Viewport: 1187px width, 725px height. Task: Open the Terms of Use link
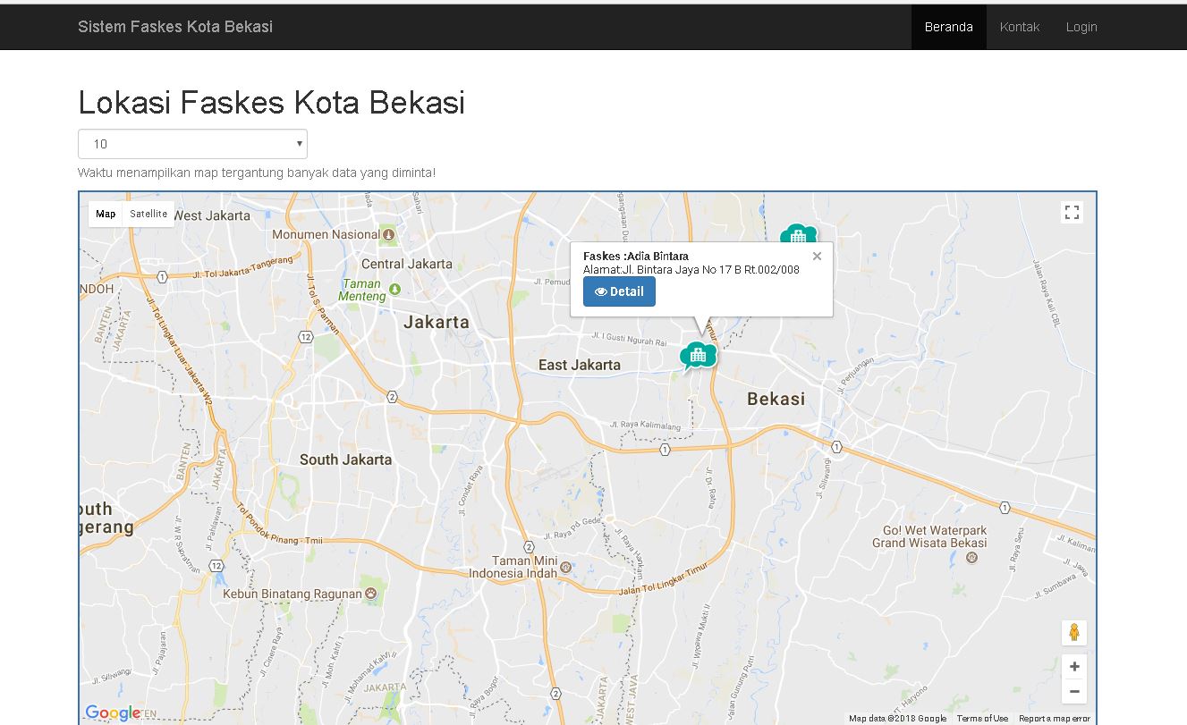[x=981, y=718]
